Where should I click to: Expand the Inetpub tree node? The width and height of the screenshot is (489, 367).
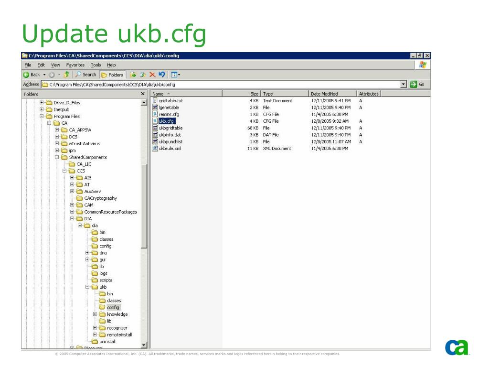pos(42,109)
